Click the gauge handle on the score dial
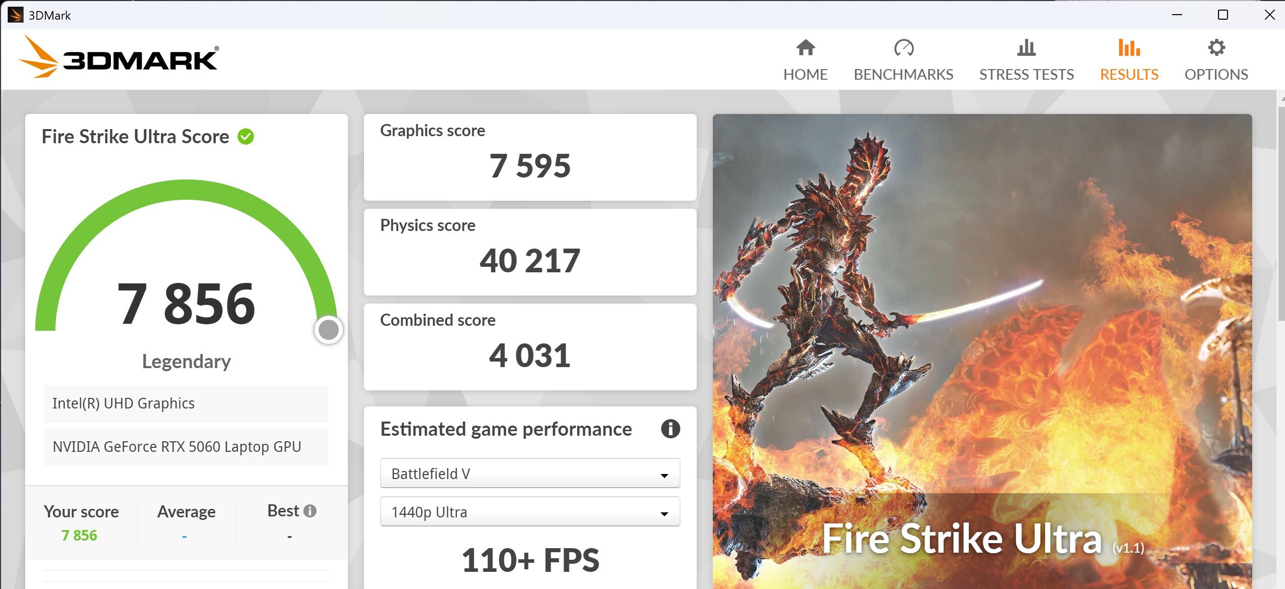 coord(329,330)
